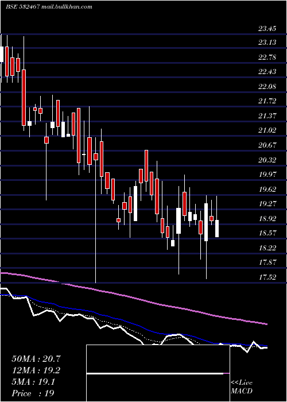Click the 18.57 price axis label

(x=267, y=233)
